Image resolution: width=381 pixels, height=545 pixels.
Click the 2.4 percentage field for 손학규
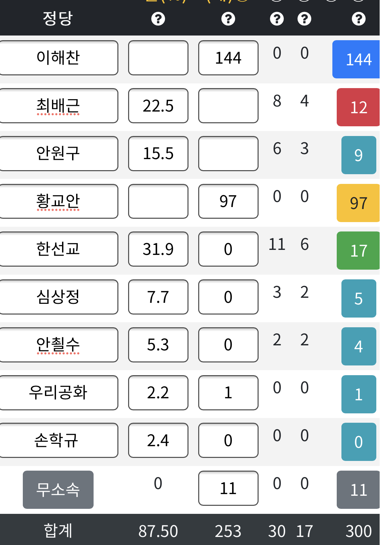(158, 440)
